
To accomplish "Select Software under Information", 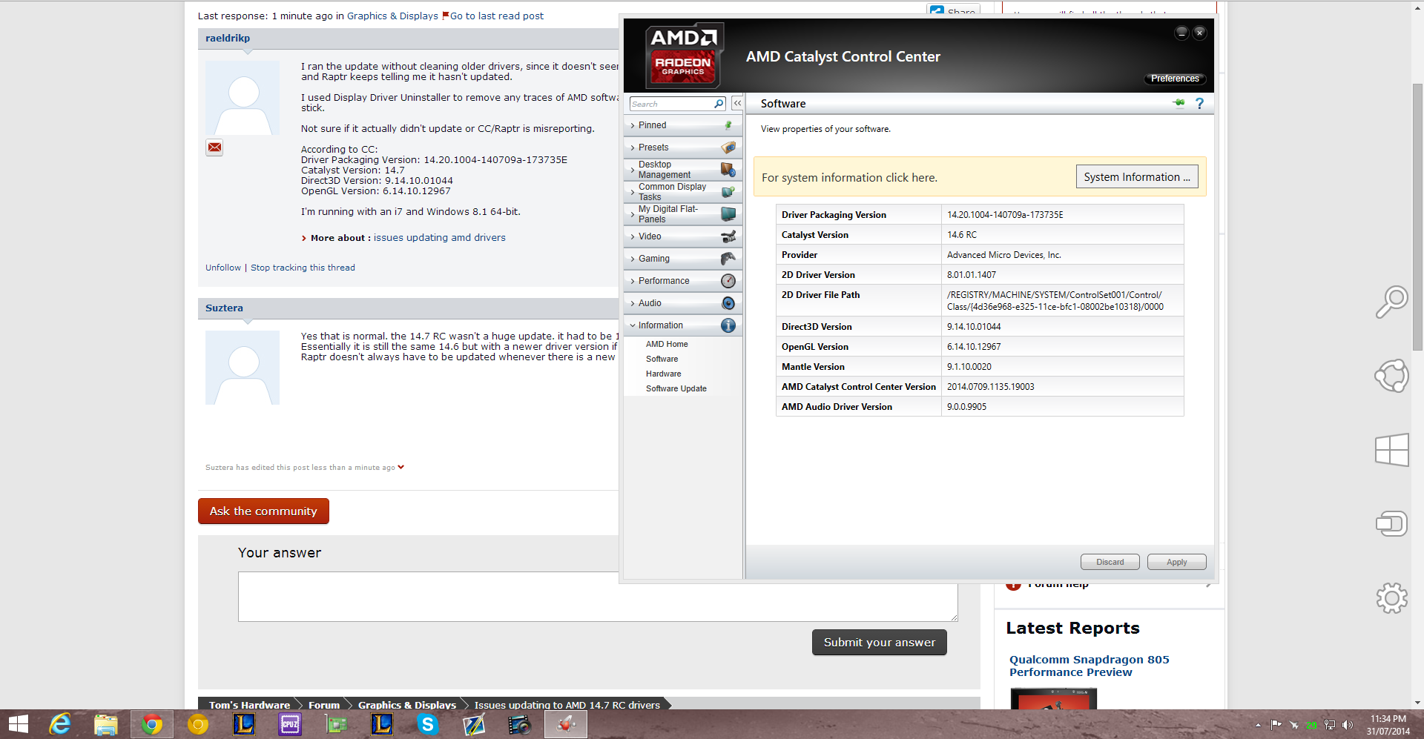I will (x=662, y=359).
